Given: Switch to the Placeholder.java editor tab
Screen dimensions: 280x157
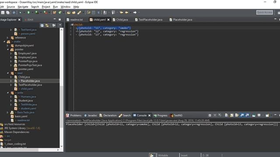Looking at the screenshot, I should pos(181,20).
